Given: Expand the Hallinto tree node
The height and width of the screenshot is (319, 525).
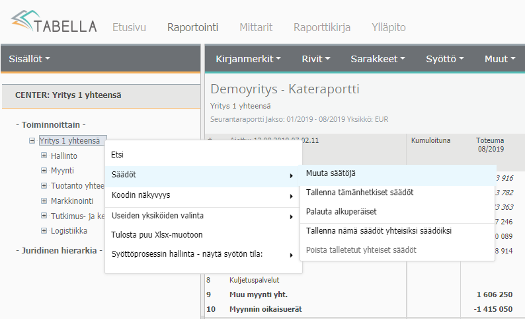Looking at the screenshot, I should pyautogui.click(x=44, y=156).
